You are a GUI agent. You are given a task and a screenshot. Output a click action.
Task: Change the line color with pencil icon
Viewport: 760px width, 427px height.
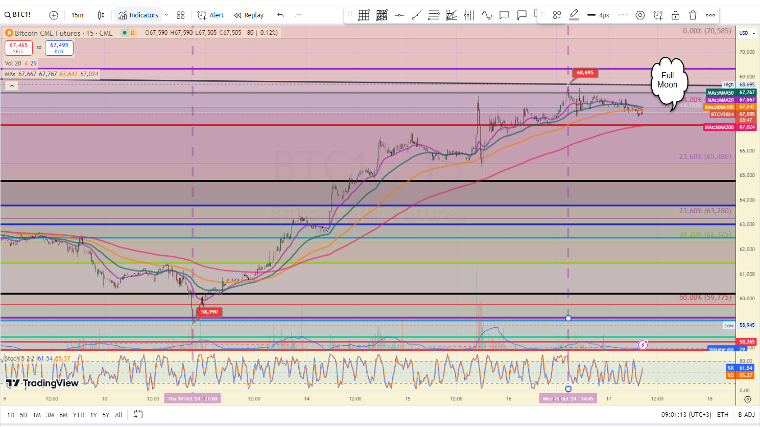point(574,15)
